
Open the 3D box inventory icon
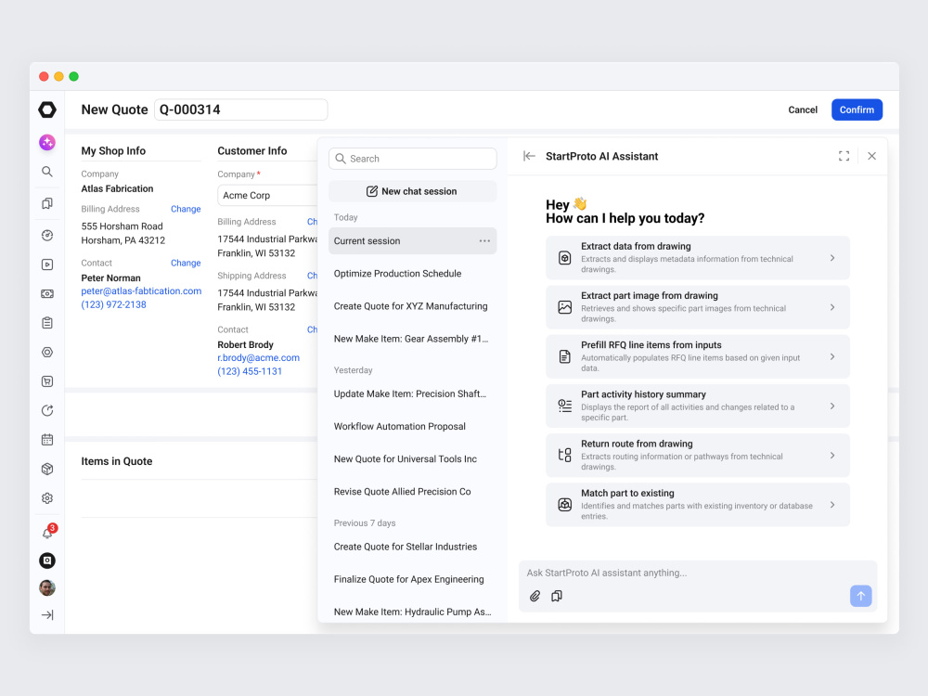pos(47,469)
